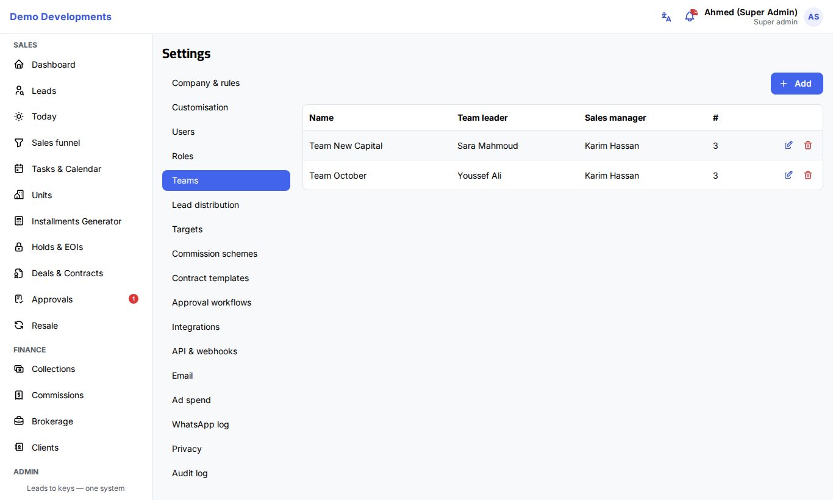
Task: Go to Customisation settings
Action: [226, 107]
